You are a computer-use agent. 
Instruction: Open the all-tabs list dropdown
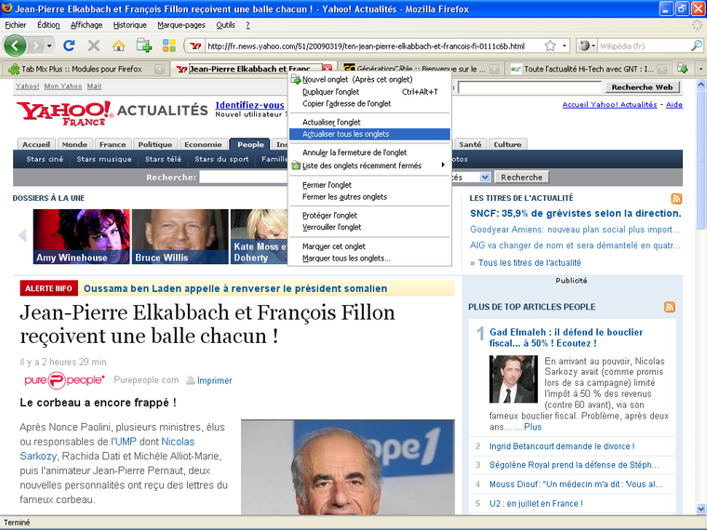[x=700, y=69]
